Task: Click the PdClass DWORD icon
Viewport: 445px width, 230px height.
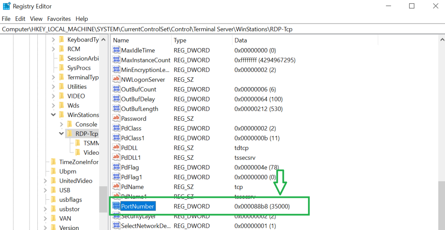Action: (x=116, y=128)
